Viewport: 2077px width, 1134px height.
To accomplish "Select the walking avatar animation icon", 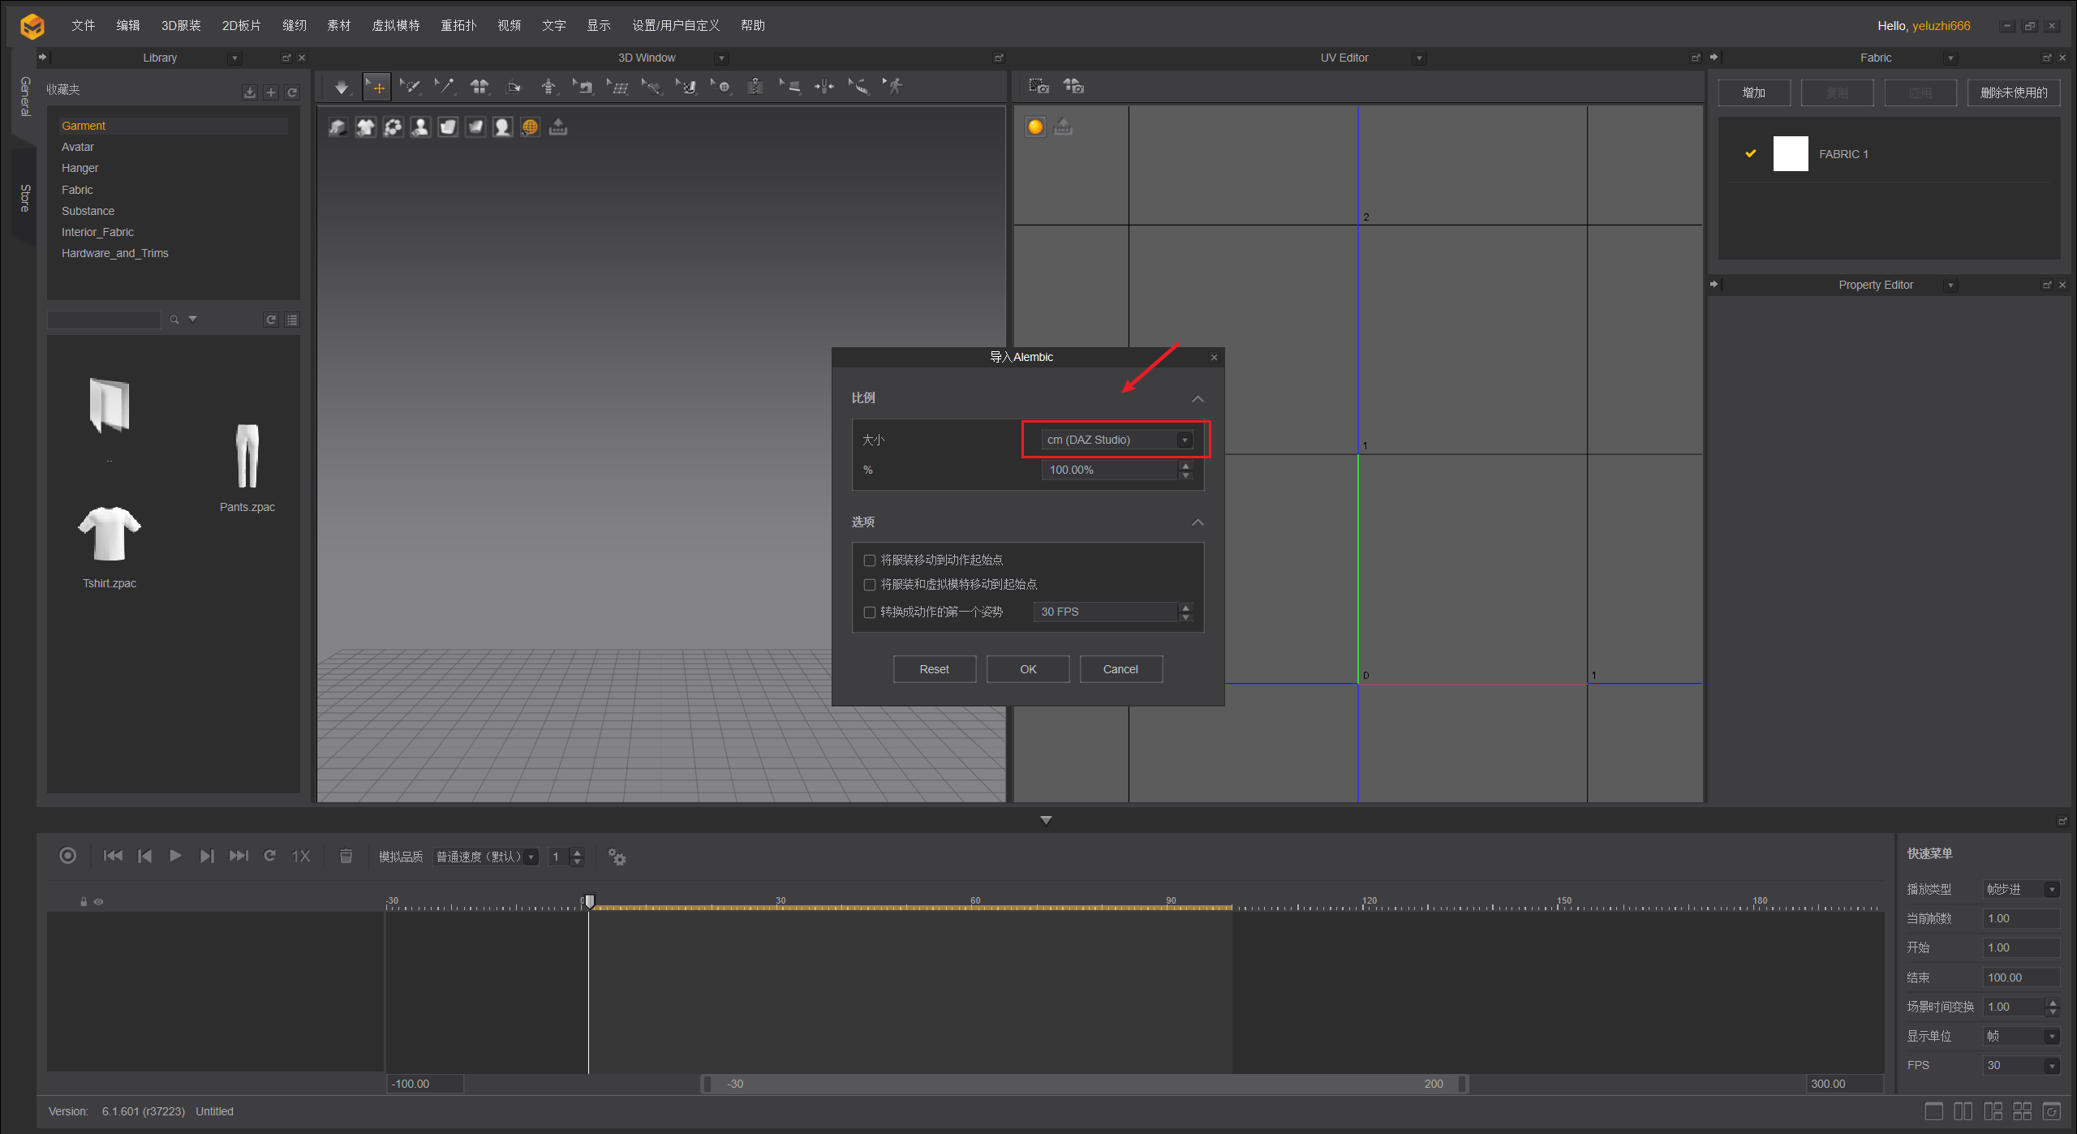I will pos(894,87).
